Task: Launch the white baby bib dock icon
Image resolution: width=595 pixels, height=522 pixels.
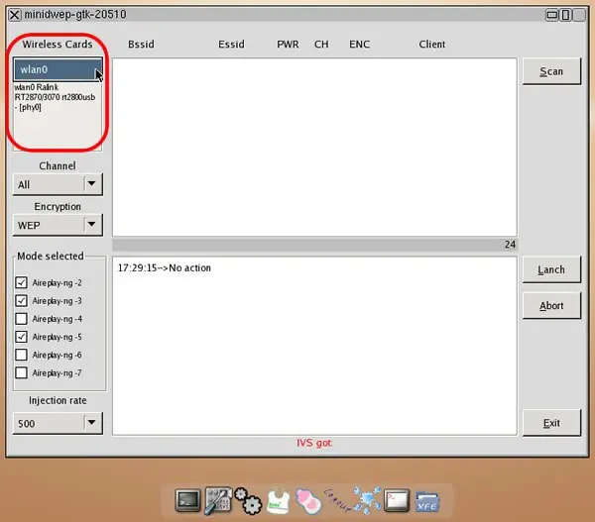Action: click(x=278, y=501)
